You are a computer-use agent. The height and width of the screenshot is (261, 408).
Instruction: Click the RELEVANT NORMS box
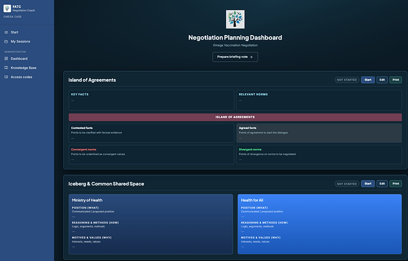coord(319,100)
